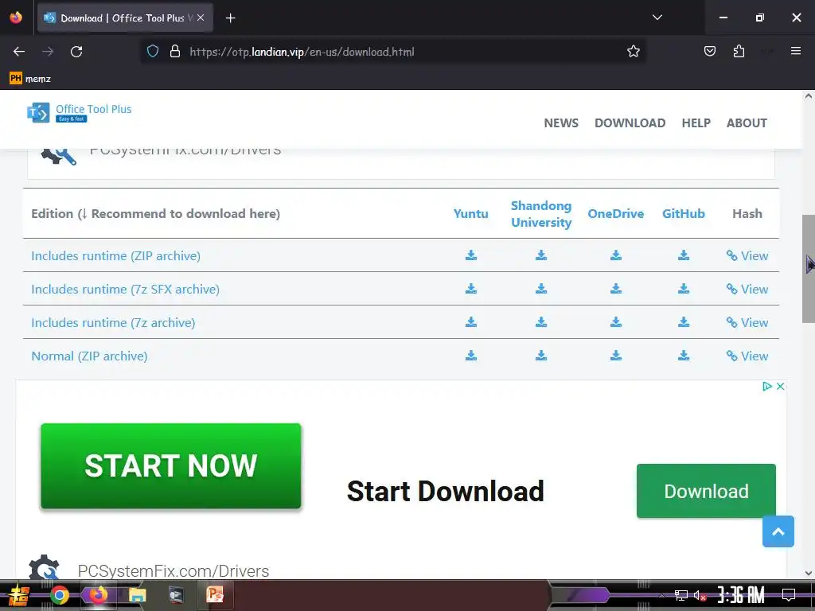Click the Shandong University column header

[541, 213]
